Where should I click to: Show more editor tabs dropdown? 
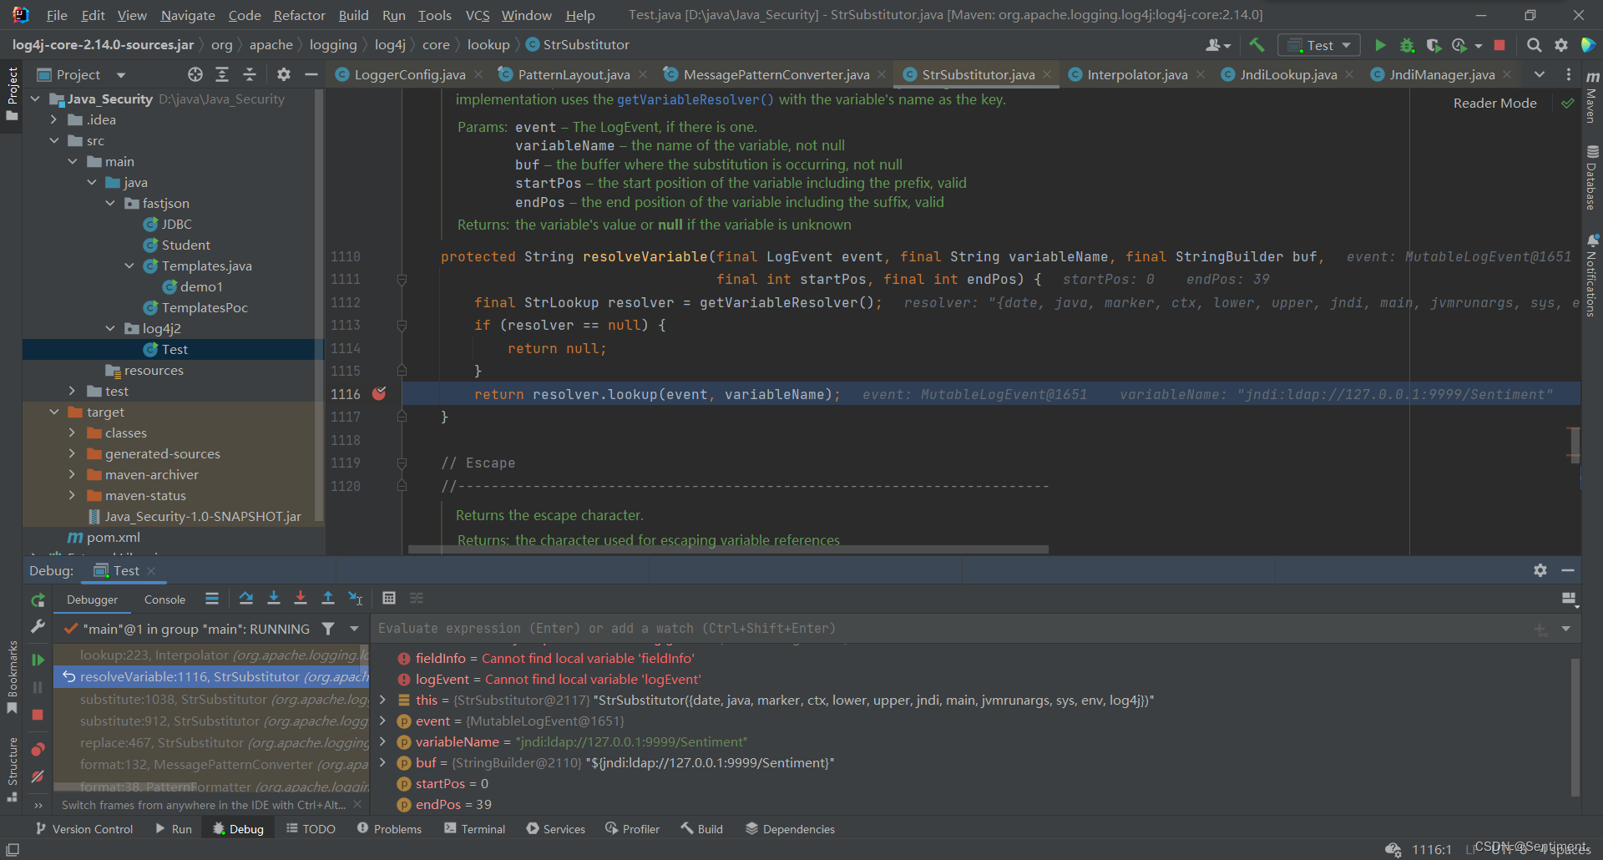click(1540, 74)
